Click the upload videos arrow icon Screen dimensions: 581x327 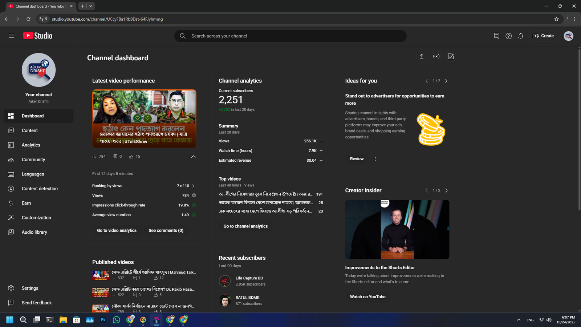(x=422, y=56)
